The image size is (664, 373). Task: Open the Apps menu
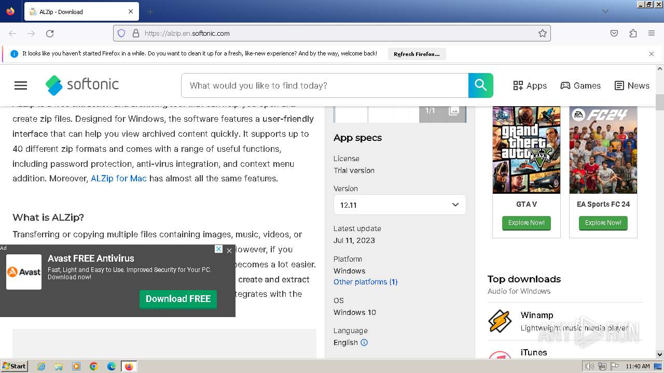click(530, 85)
